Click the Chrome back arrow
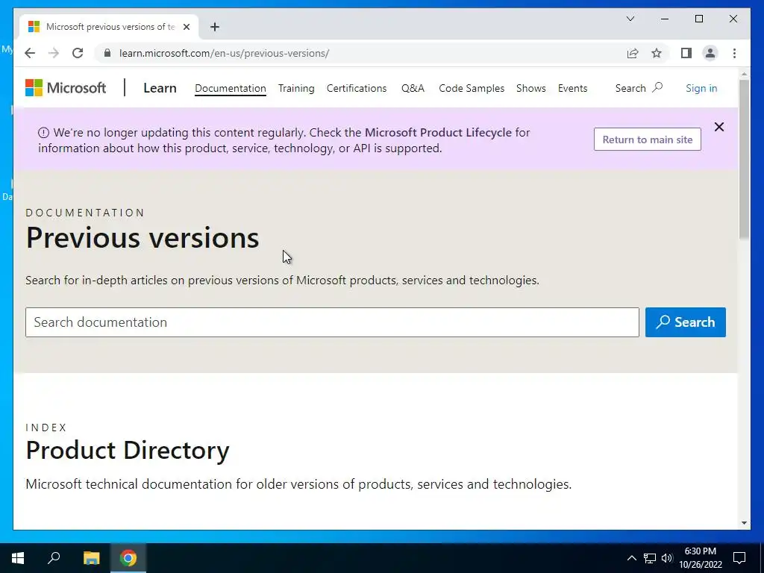Viewport: 764px width, 573px height. pos(30,53)
